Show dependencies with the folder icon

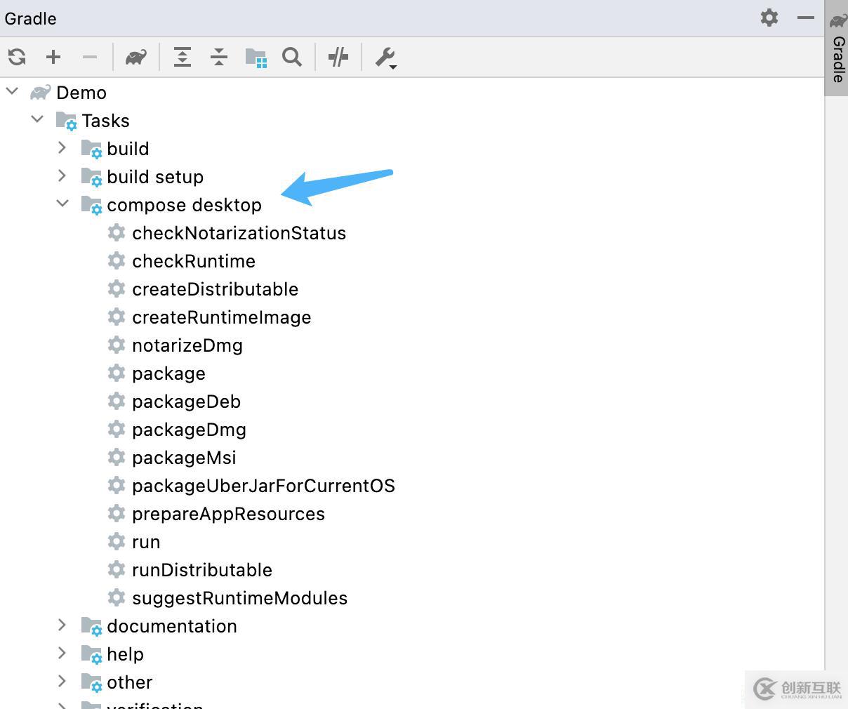[256, 58]
